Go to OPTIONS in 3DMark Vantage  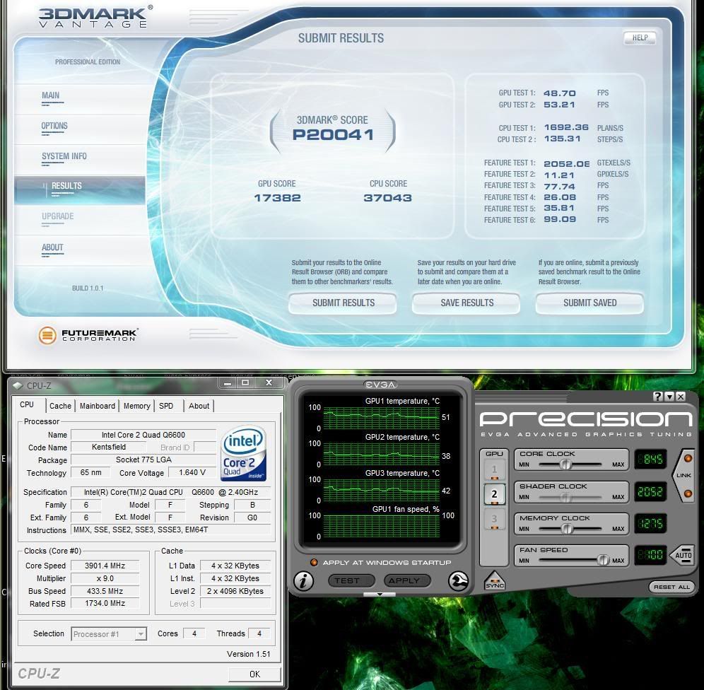tap(54, 126)
